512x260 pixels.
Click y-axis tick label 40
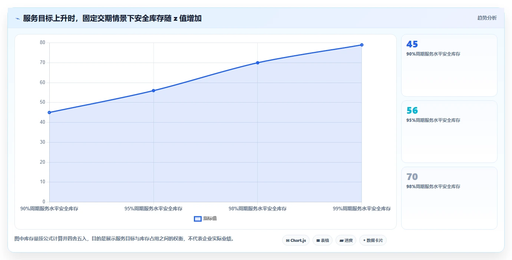pos(43,122)
